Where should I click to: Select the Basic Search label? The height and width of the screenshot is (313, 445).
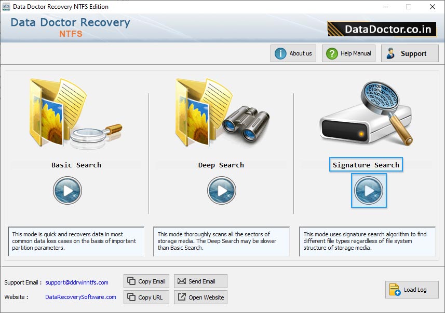pyautogui.click(x=76, y=165)
